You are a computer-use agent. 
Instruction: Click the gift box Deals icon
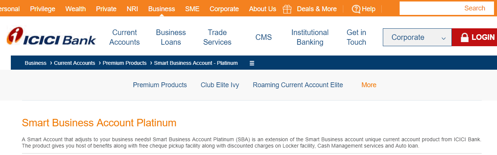pos(287,9)
